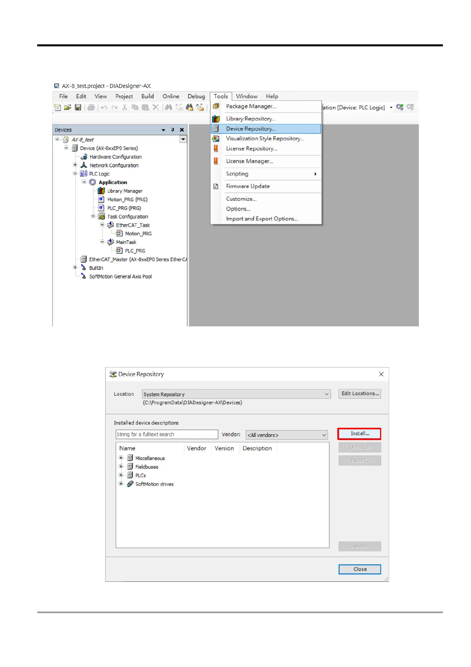Click the Close button in Device Repository
Viewport: 471px width, 667px height.
tap(360, 569)
